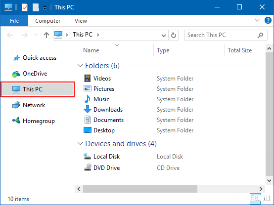Click the Videos folder icon
The width and height of the screenshot is (274, 205).
click(88, 79)
